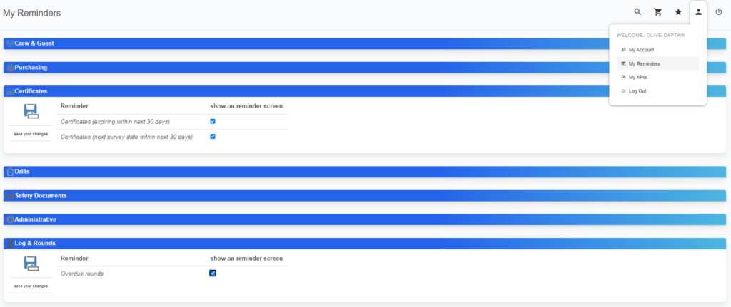Open the search magnifier icon
This screenshot has height=307, width=731.
click(637, 12)
